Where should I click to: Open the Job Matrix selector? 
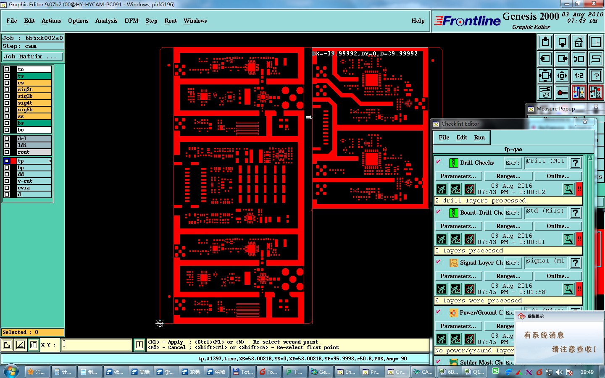(x=33, y=56)
